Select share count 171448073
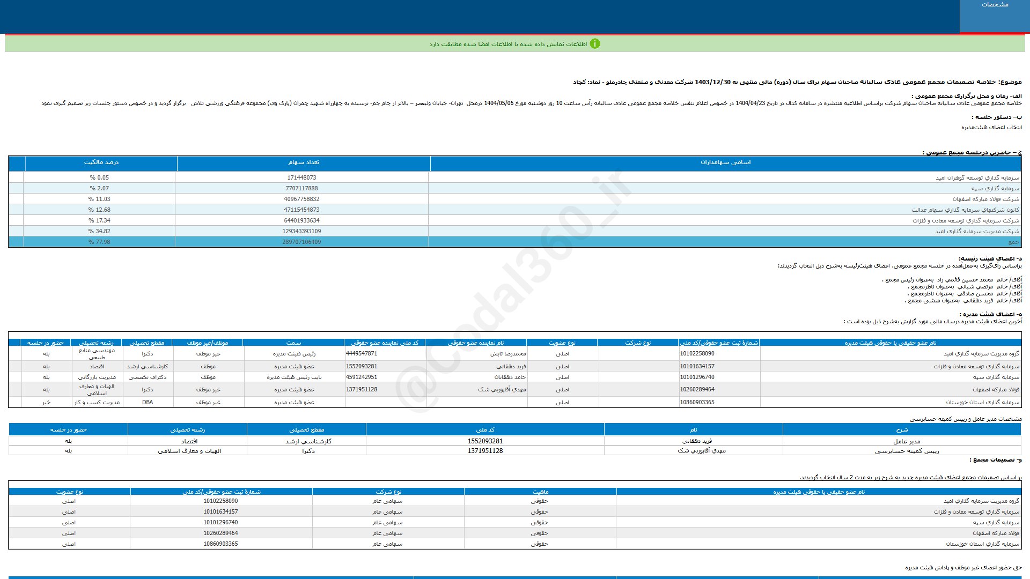 [x=301, y=178]
